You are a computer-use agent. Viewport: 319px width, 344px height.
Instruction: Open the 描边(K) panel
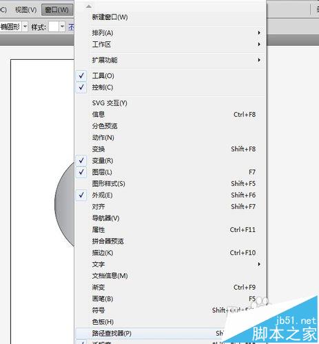click(170, 252)
